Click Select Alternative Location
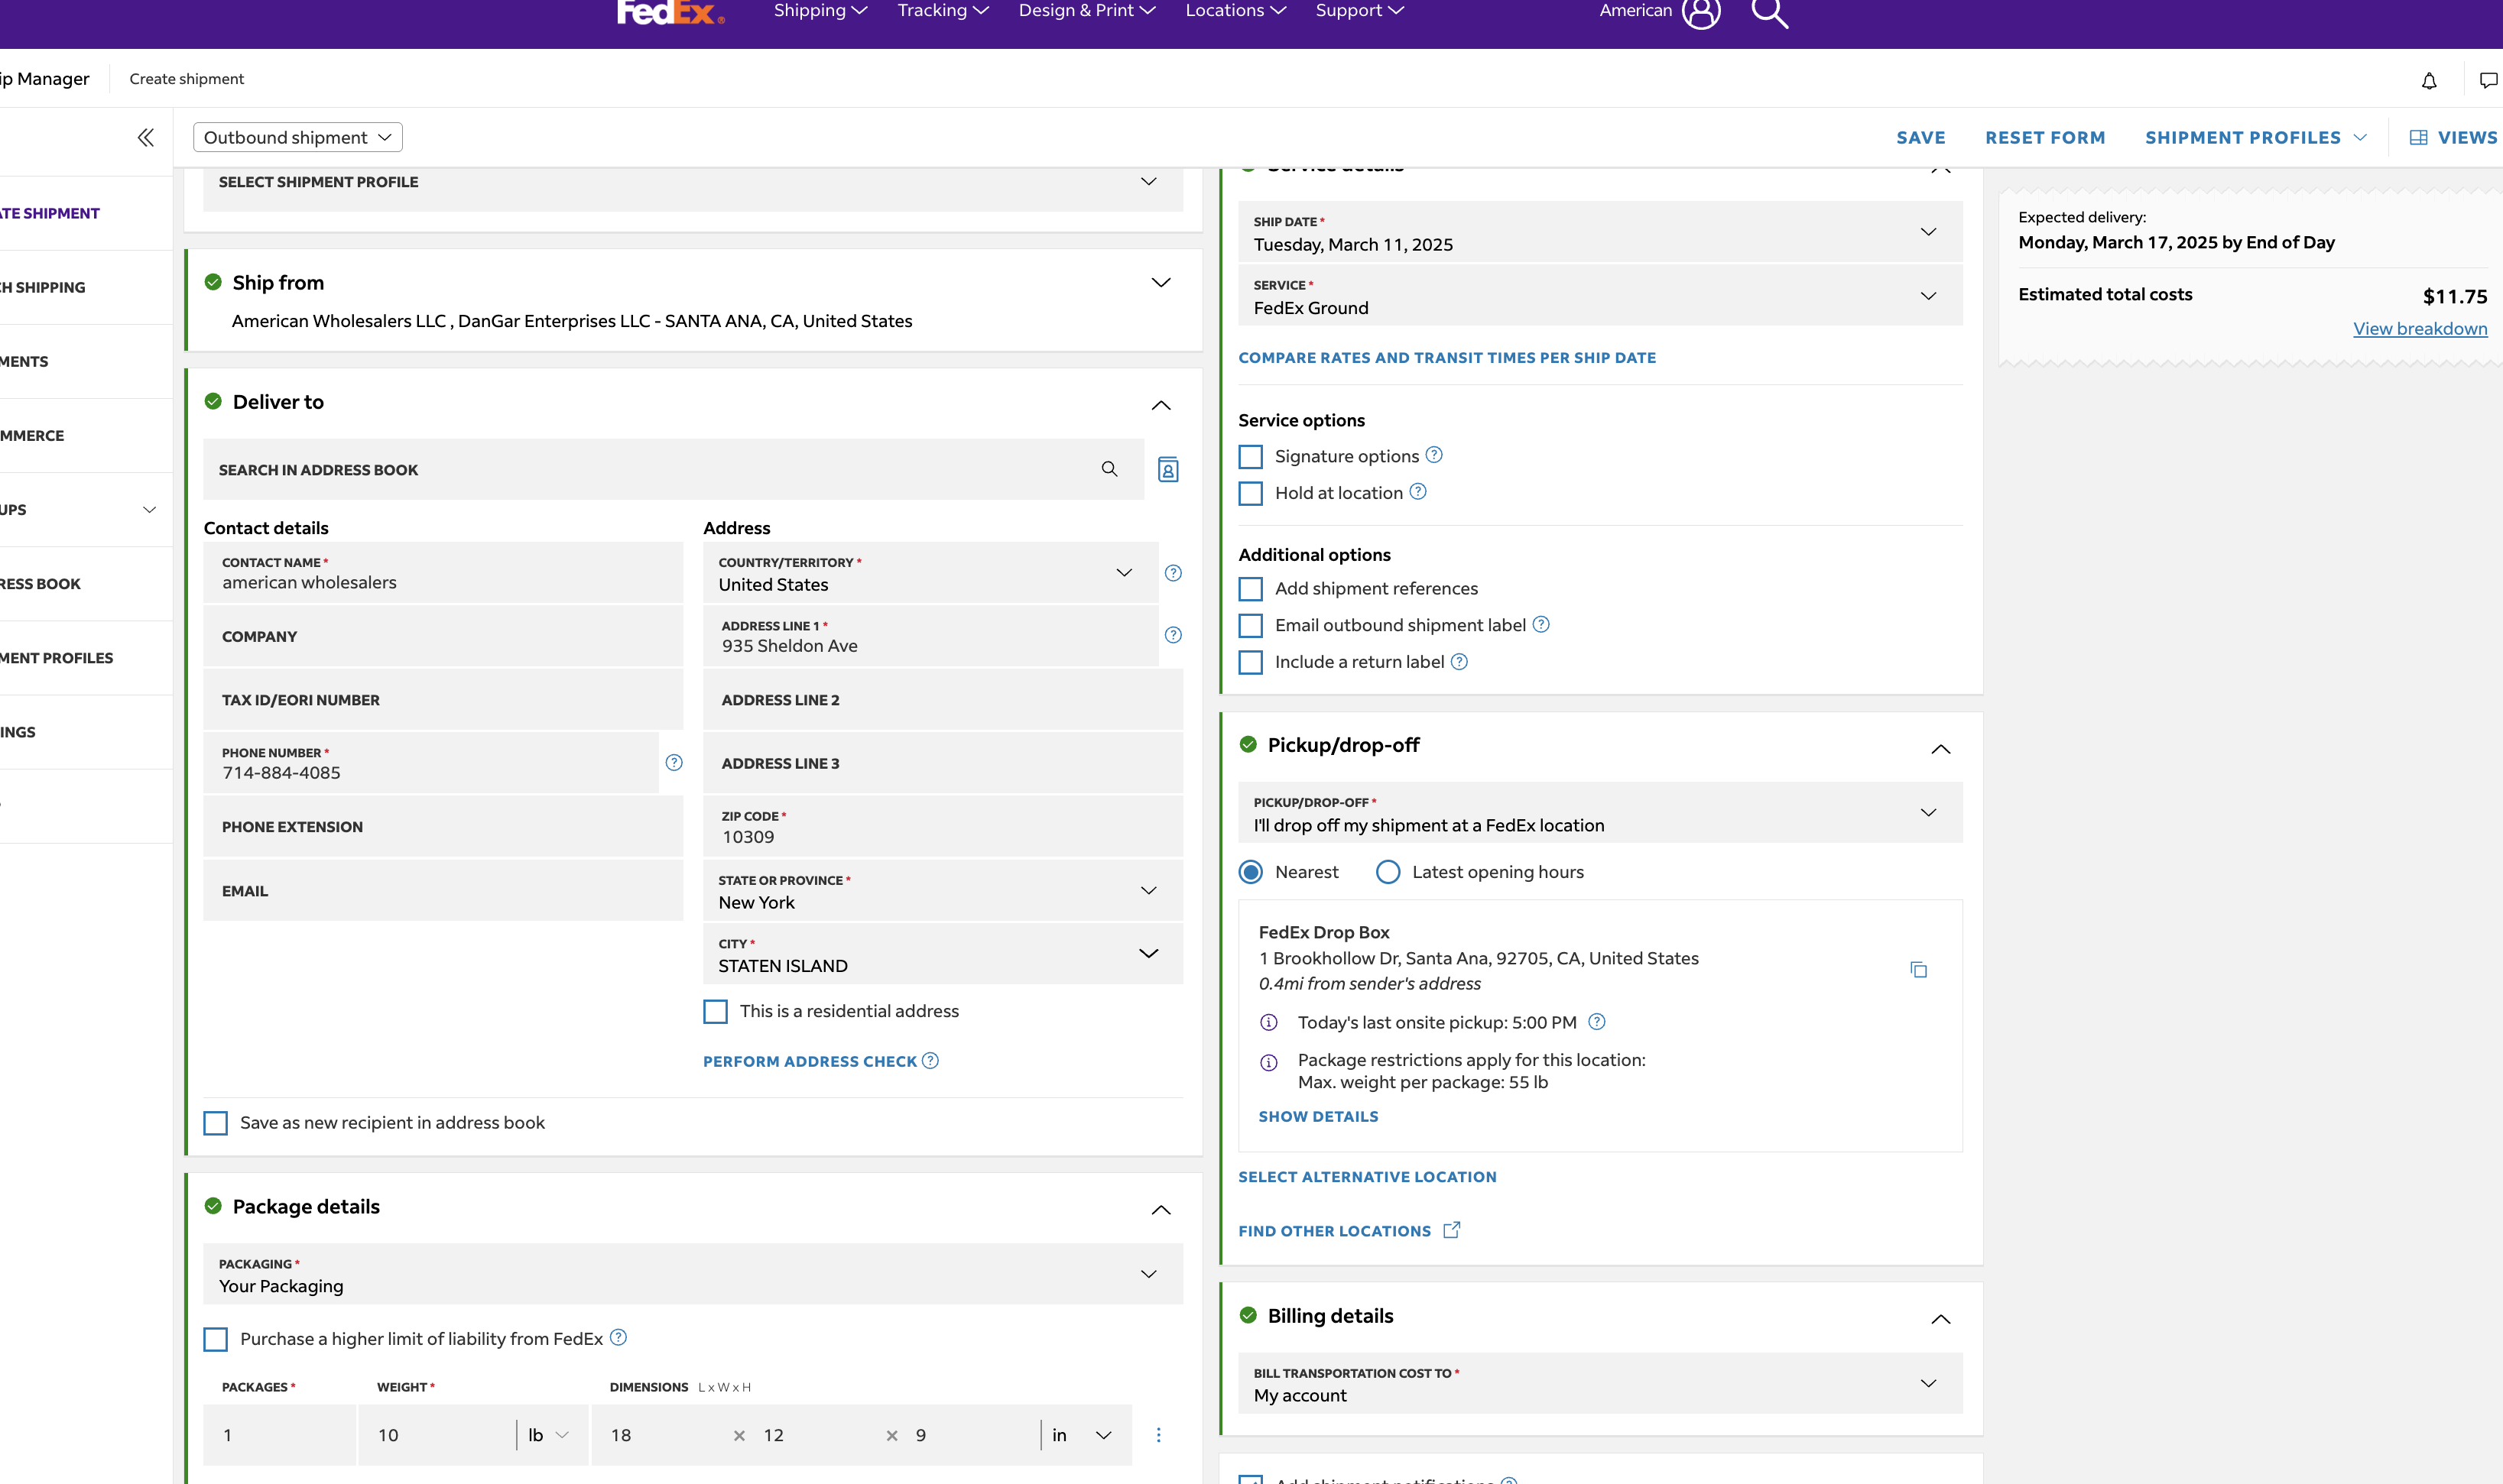The height and width of the screenshot is (1484, 2503). 1368,1177
